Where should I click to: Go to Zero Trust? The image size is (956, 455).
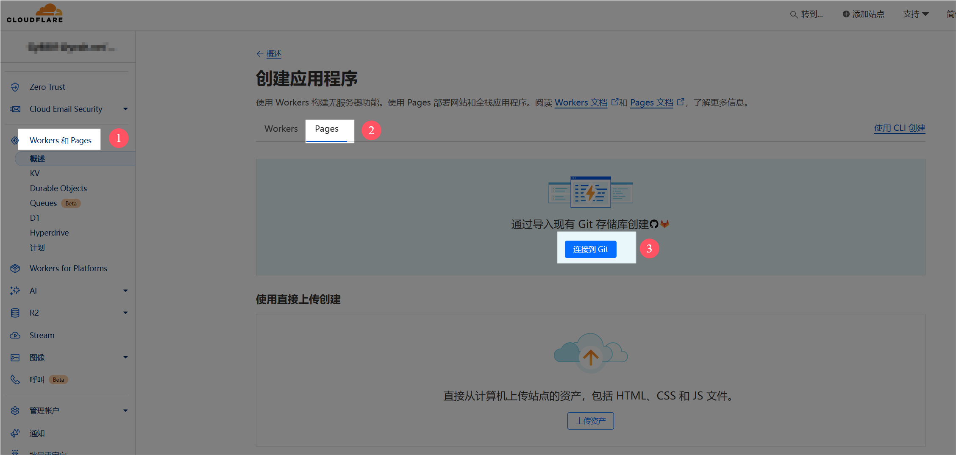[x=47, y=87]
